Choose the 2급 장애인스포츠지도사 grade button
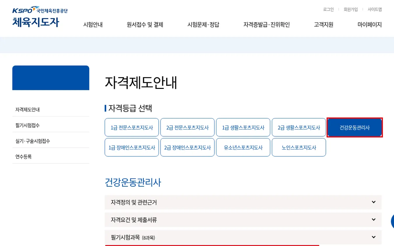 point(187,147)
